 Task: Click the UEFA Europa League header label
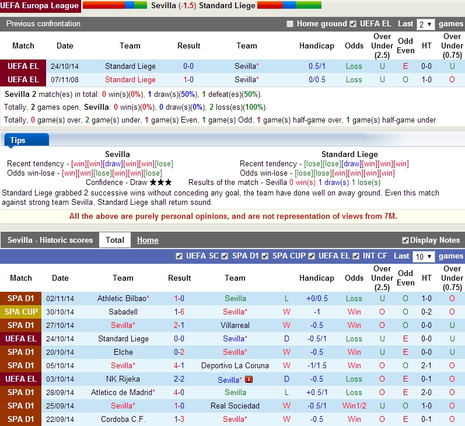[x=40, y=6]
